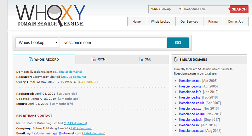Click the Lexsynergy Limited registrar name

(x=46, y=77)
